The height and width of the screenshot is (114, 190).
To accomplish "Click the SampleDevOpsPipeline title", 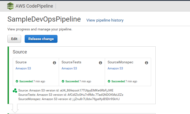I will [x=44, y=20].
